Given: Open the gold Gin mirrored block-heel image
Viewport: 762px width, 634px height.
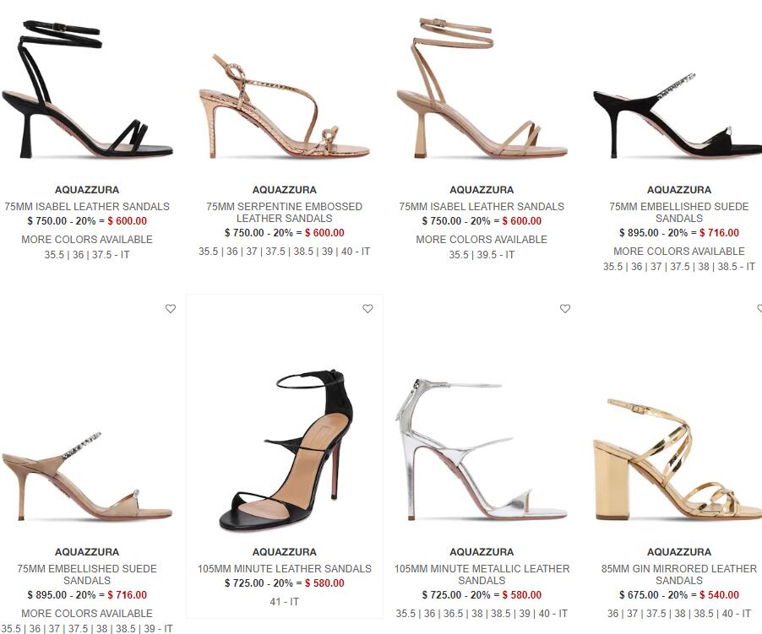Looking at the screenshot, I should click(678, 459).
